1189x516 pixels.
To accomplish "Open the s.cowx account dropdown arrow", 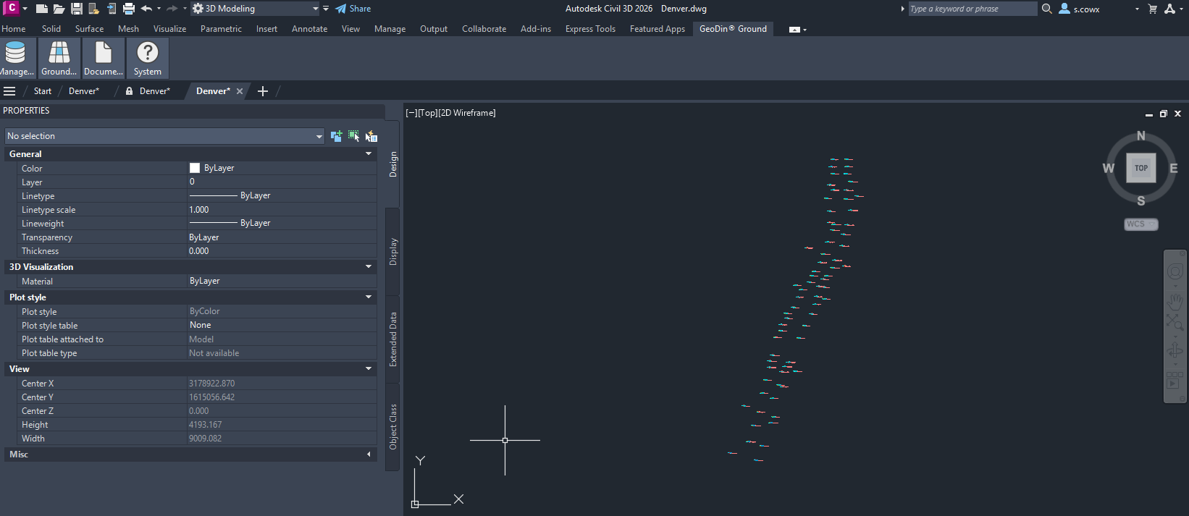I will coord(1137,9).
